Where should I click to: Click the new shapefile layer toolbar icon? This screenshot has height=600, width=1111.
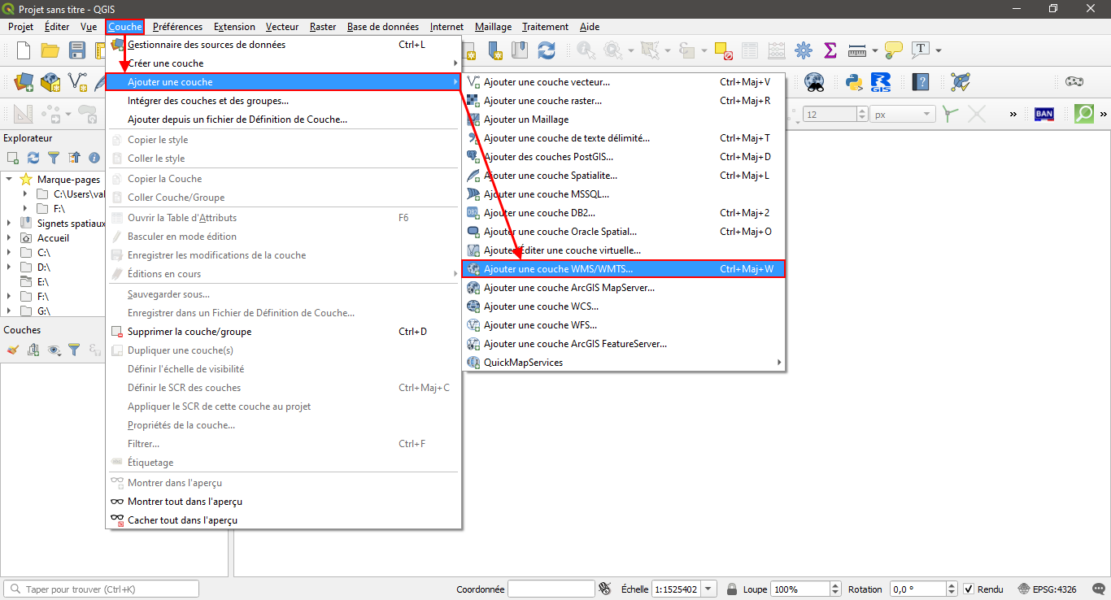pos(77,81)
